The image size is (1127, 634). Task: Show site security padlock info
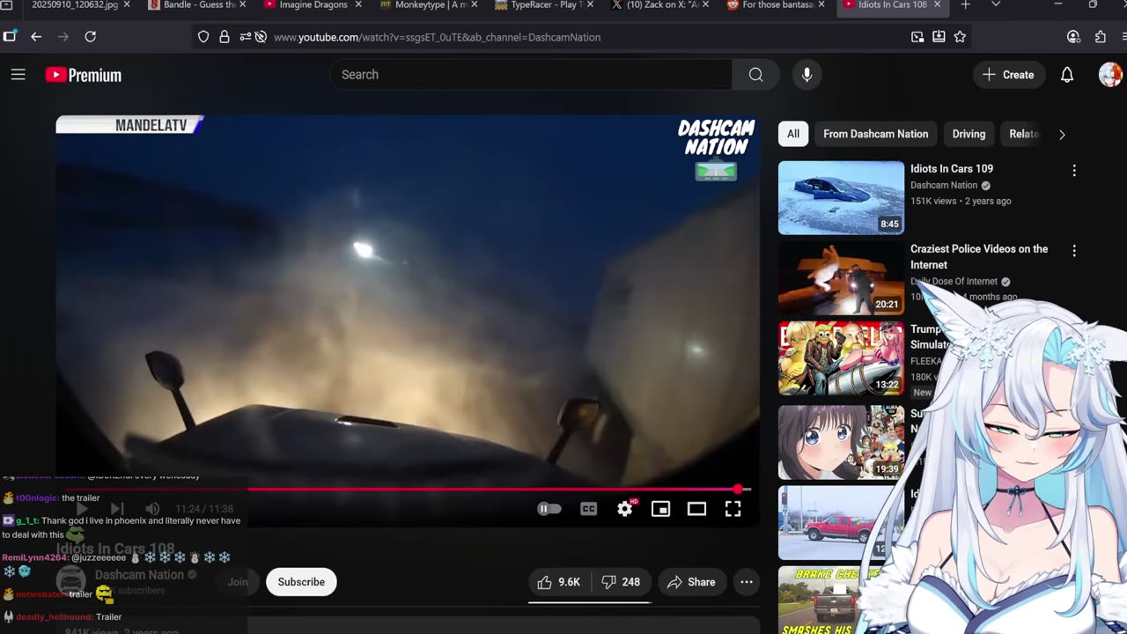tap(224, 37)
